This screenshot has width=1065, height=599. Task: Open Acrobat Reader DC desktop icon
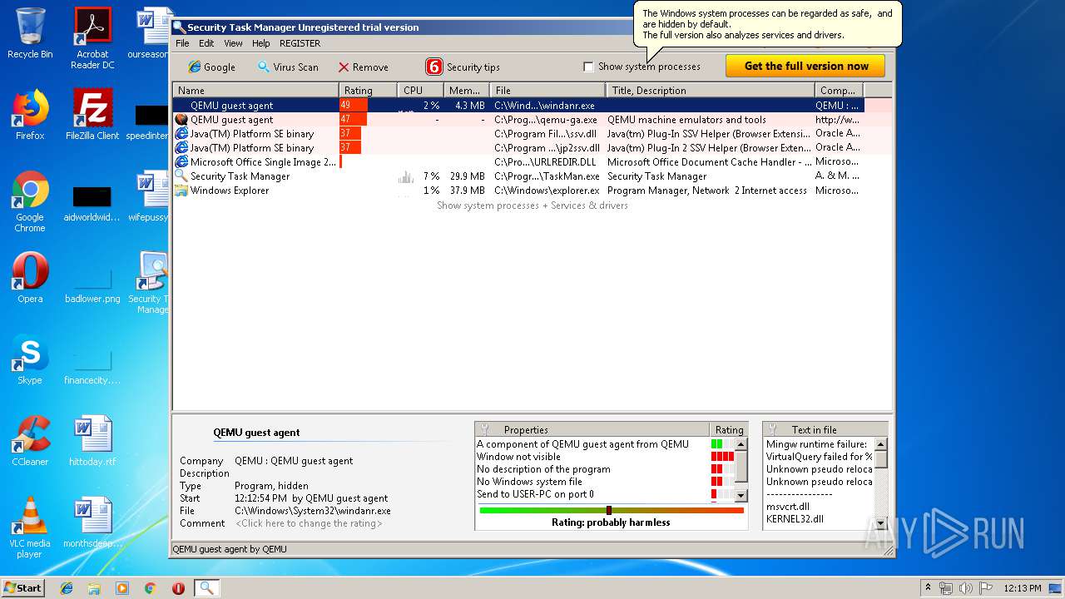(x=92, y=37)
